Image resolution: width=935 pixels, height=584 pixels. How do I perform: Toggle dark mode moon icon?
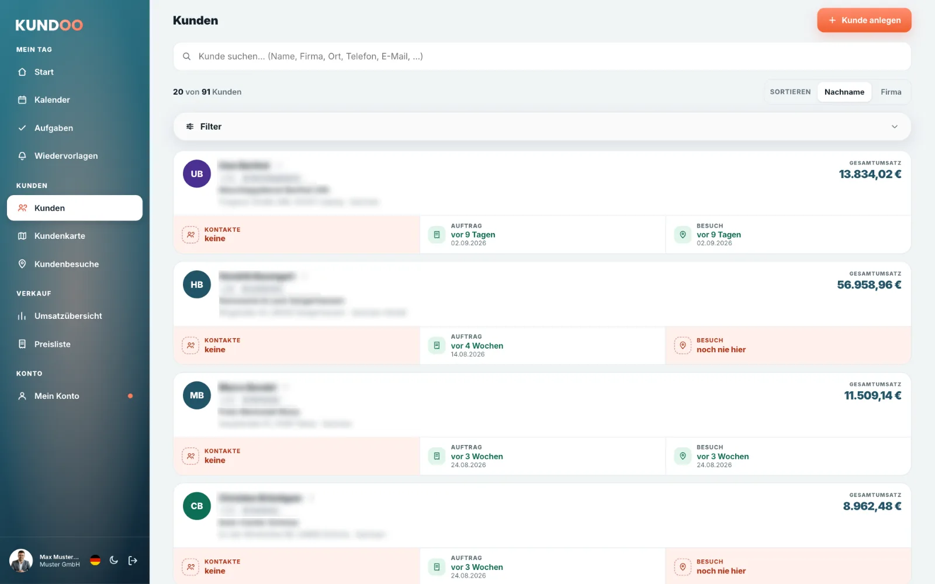point(114,561)
